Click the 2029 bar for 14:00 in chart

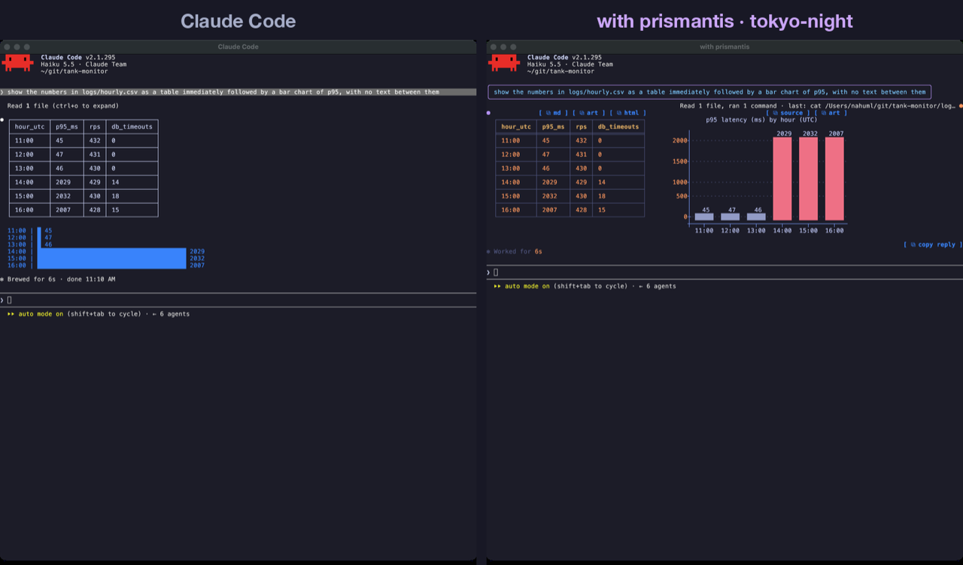(x=782, y=179)
